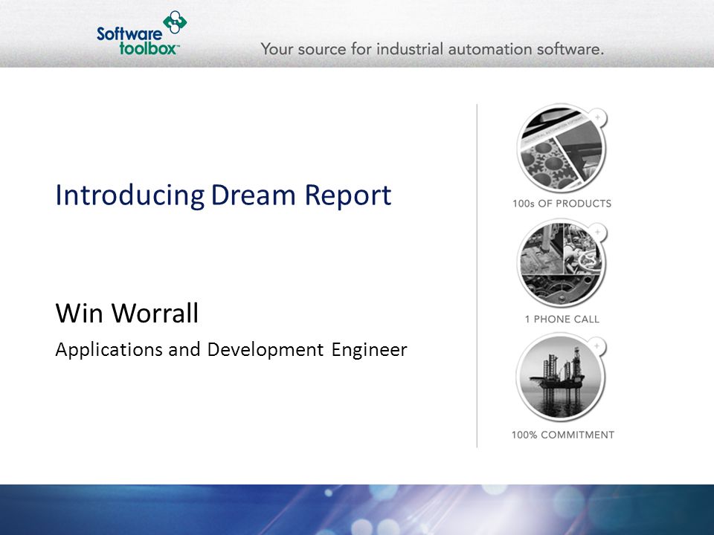The image size is (714, 535).
Task: Click the Software Toolbox logo
Action: (x=141, y=33)
